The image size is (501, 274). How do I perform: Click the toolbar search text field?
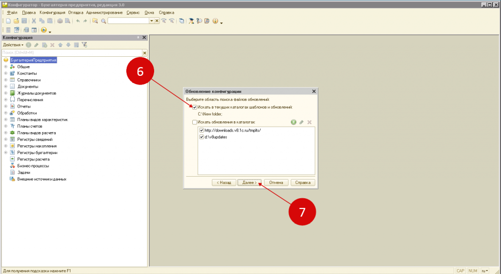point(129,21)
